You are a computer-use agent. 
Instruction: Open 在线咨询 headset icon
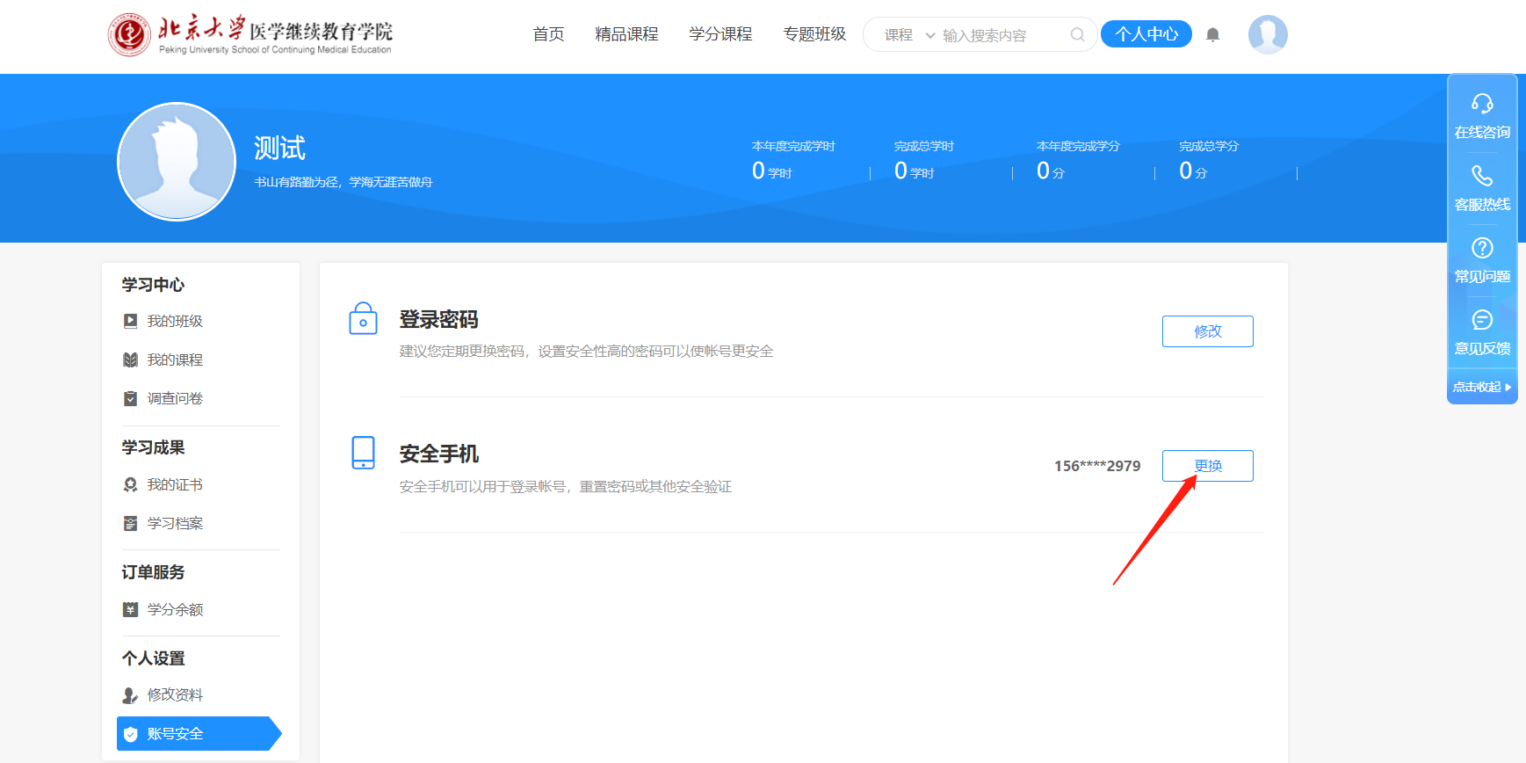(1482, 104)
